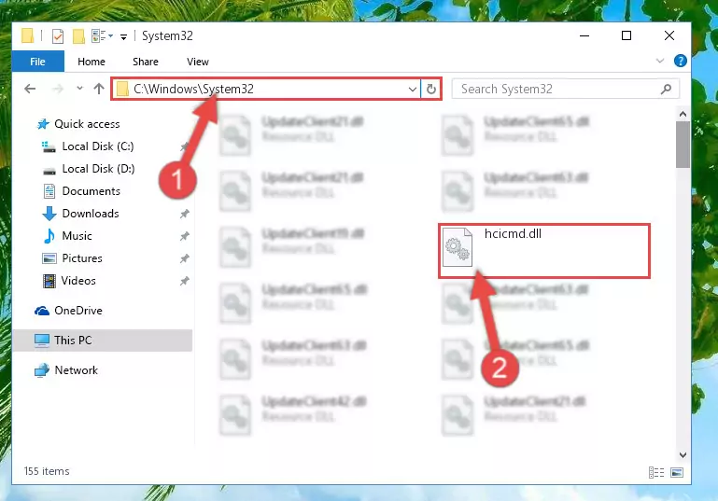Refresh the System32 folder
The height and width of the screenshot is (501, 718).
click(x=430, y=90)
